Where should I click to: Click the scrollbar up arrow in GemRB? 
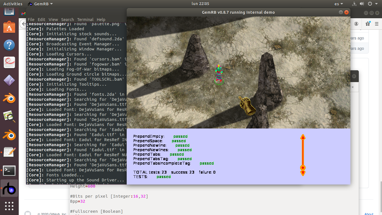pos(303,137)
